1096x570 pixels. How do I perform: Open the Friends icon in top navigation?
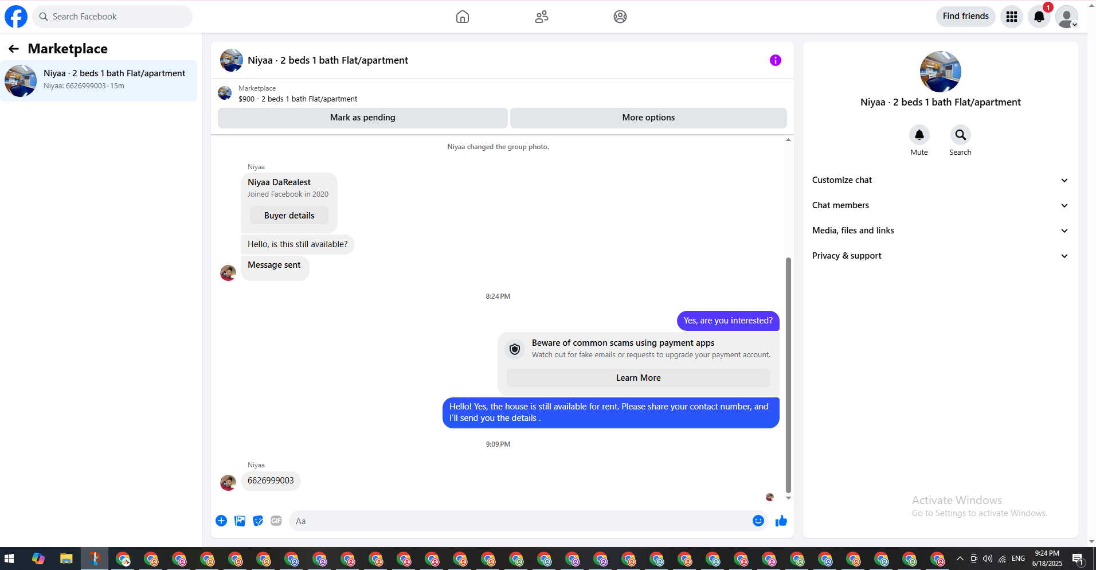click(542, 17)
